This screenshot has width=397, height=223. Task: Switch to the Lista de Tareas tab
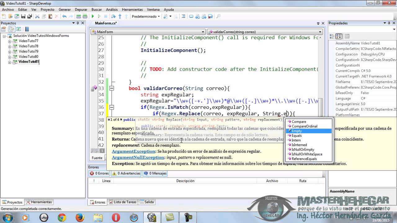[x=123, y=202]
